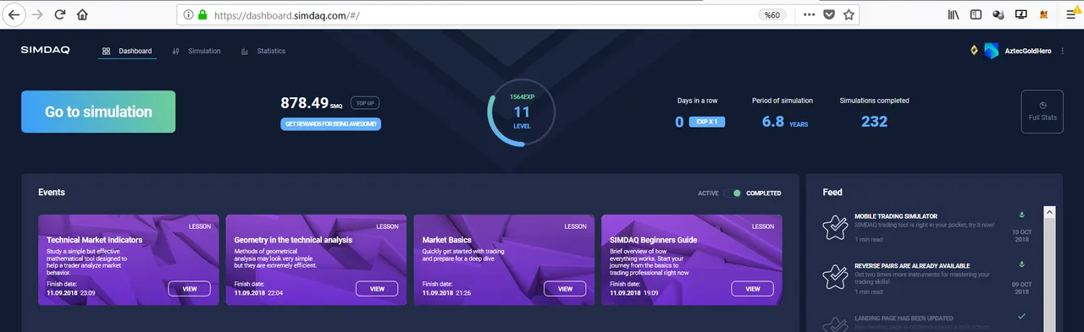
Task: Click the checkmark on Landing Page item
Action: tap(1021, 315)
